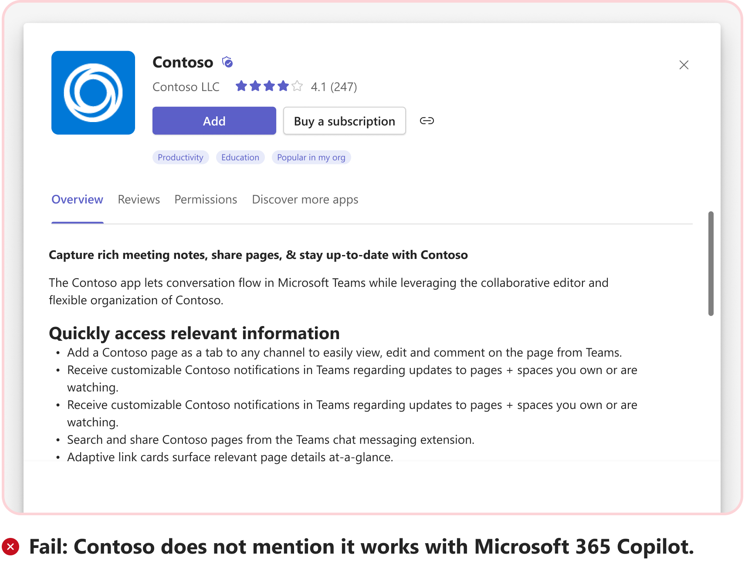This screenshot has height=585, width=745.
Task: Click the half-filled fifth star in the rating
Action: click(x=298, y=86)
